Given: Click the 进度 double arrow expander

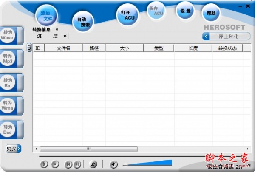Looking at the screenshot, I should click(x=65, y=36).
